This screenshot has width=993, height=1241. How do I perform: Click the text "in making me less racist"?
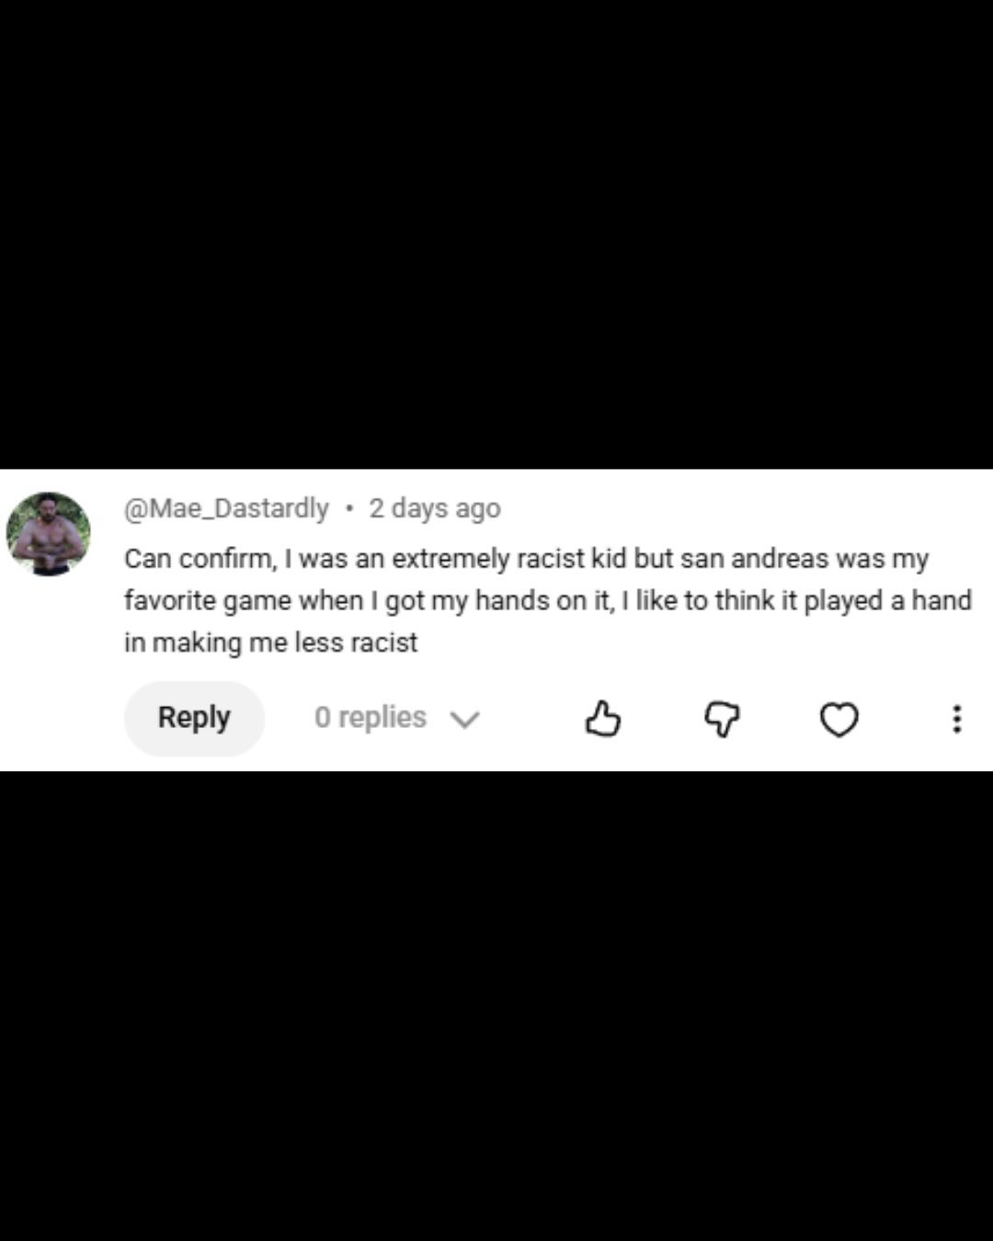pos(271,642)
